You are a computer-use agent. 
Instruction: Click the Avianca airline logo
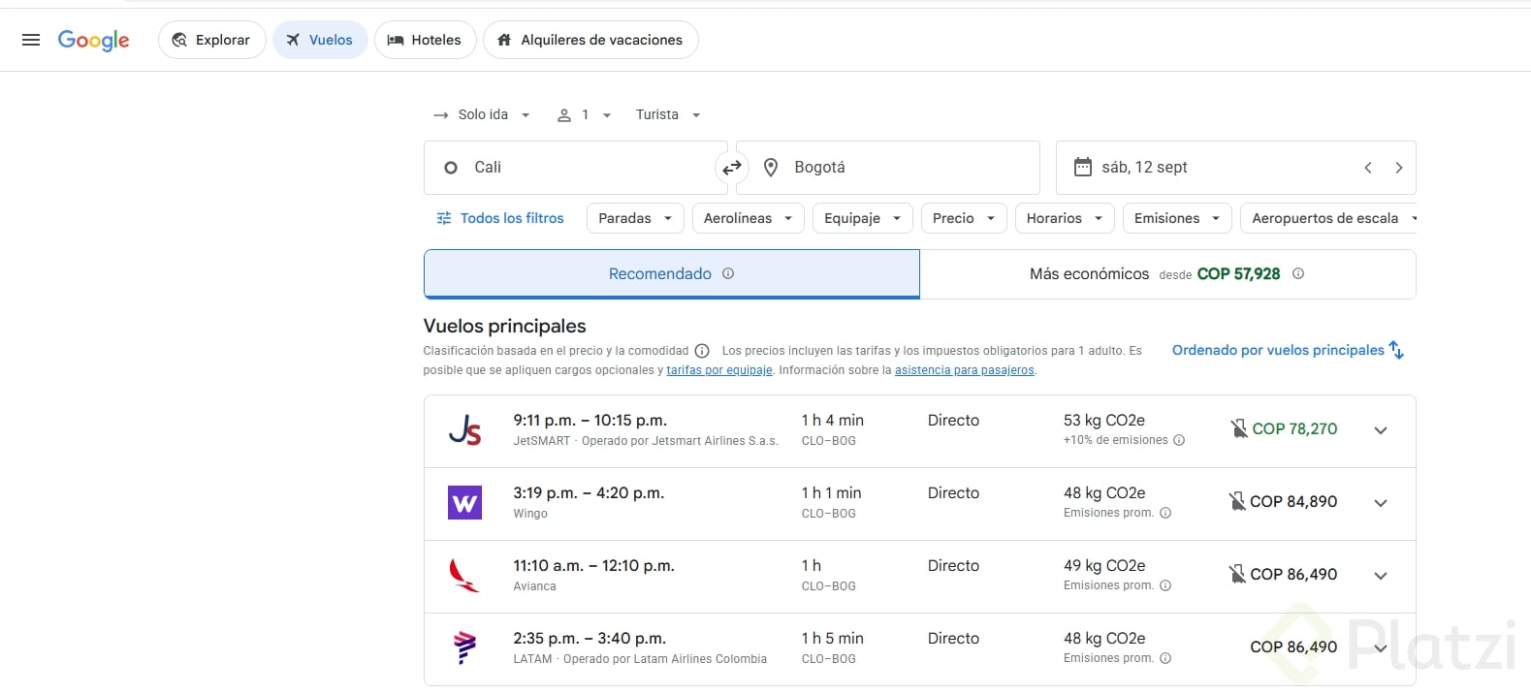click(x=464, y=575)
